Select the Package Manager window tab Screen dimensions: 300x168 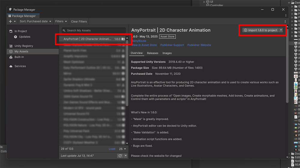tap(23, 16)
